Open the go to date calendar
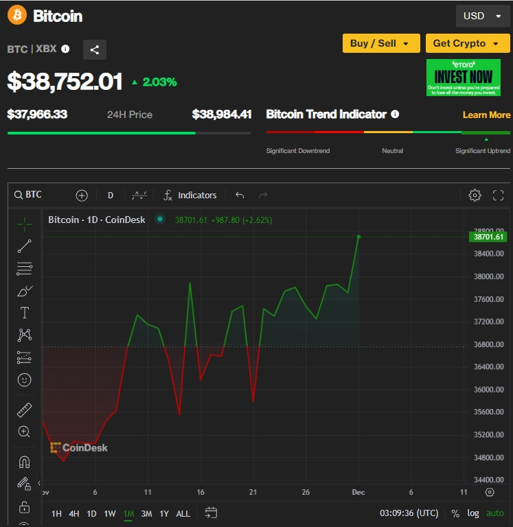 point(211,513)
